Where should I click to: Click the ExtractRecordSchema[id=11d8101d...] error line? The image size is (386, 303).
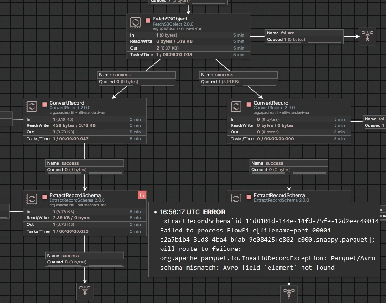[269, 221]
